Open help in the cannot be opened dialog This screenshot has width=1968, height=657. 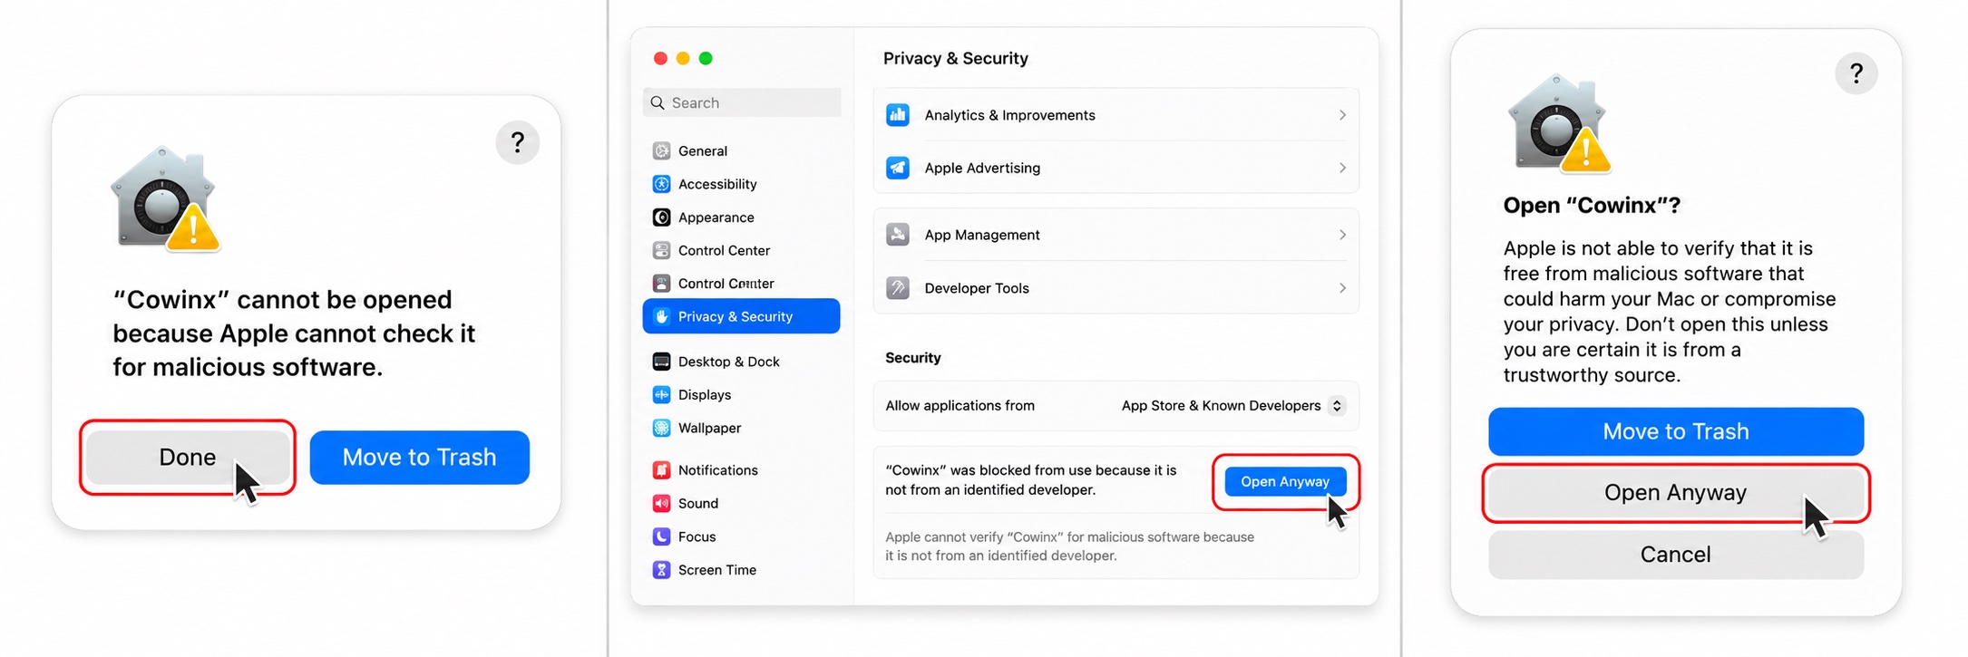[517, 142]
